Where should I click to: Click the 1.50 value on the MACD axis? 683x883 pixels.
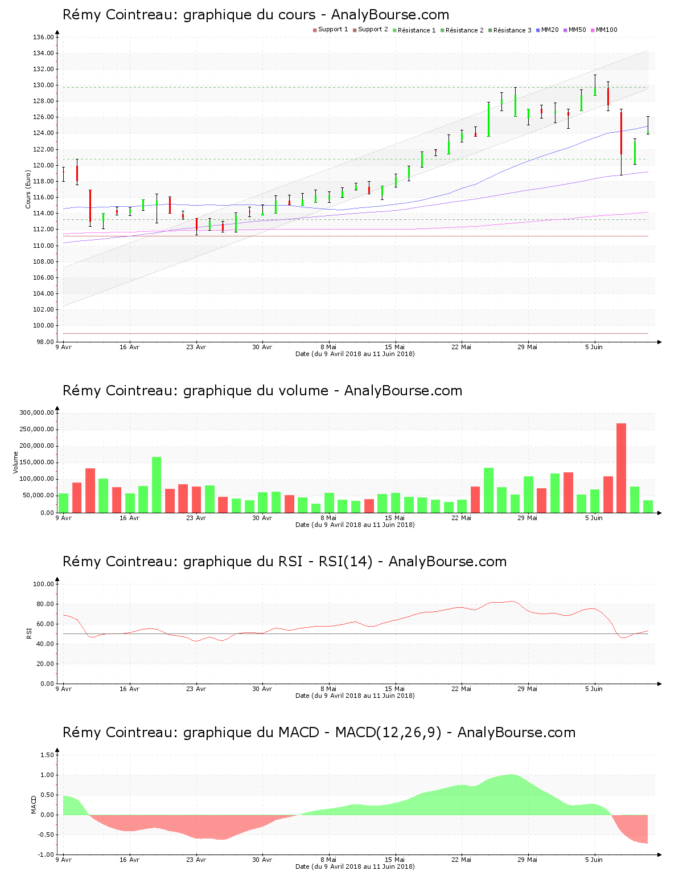[x=47, y=755]
